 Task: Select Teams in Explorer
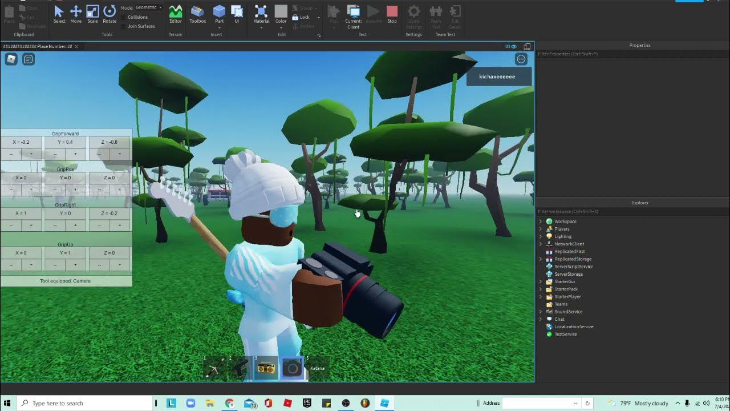click(561, 304)
